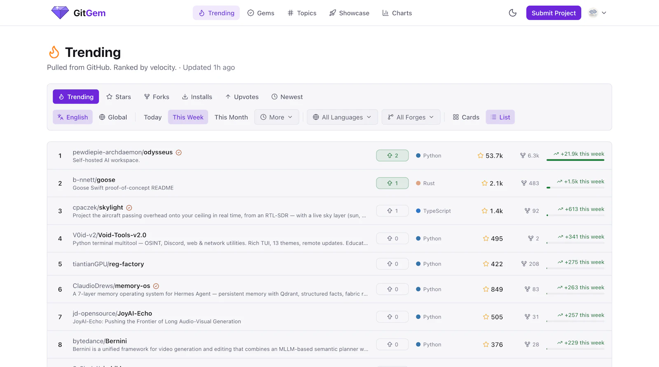
Task: Click the Rust language dot on goose
Action: click(x=418, y=183)
